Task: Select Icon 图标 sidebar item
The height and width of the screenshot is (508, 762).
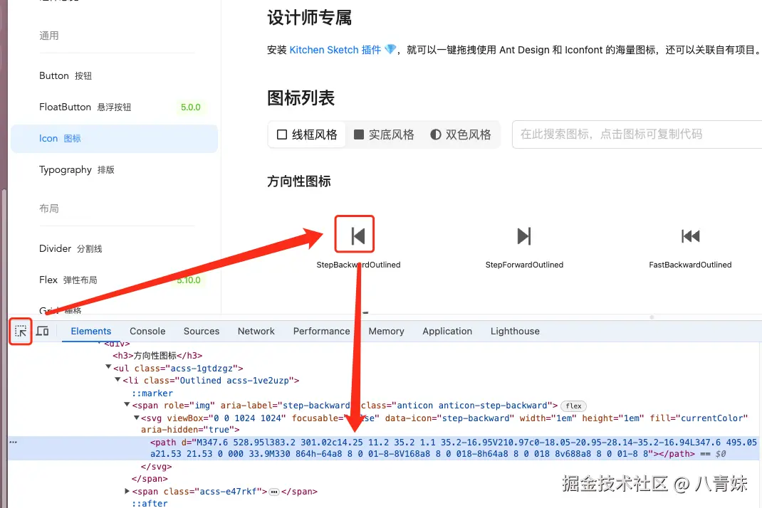Action: point(114,139)
